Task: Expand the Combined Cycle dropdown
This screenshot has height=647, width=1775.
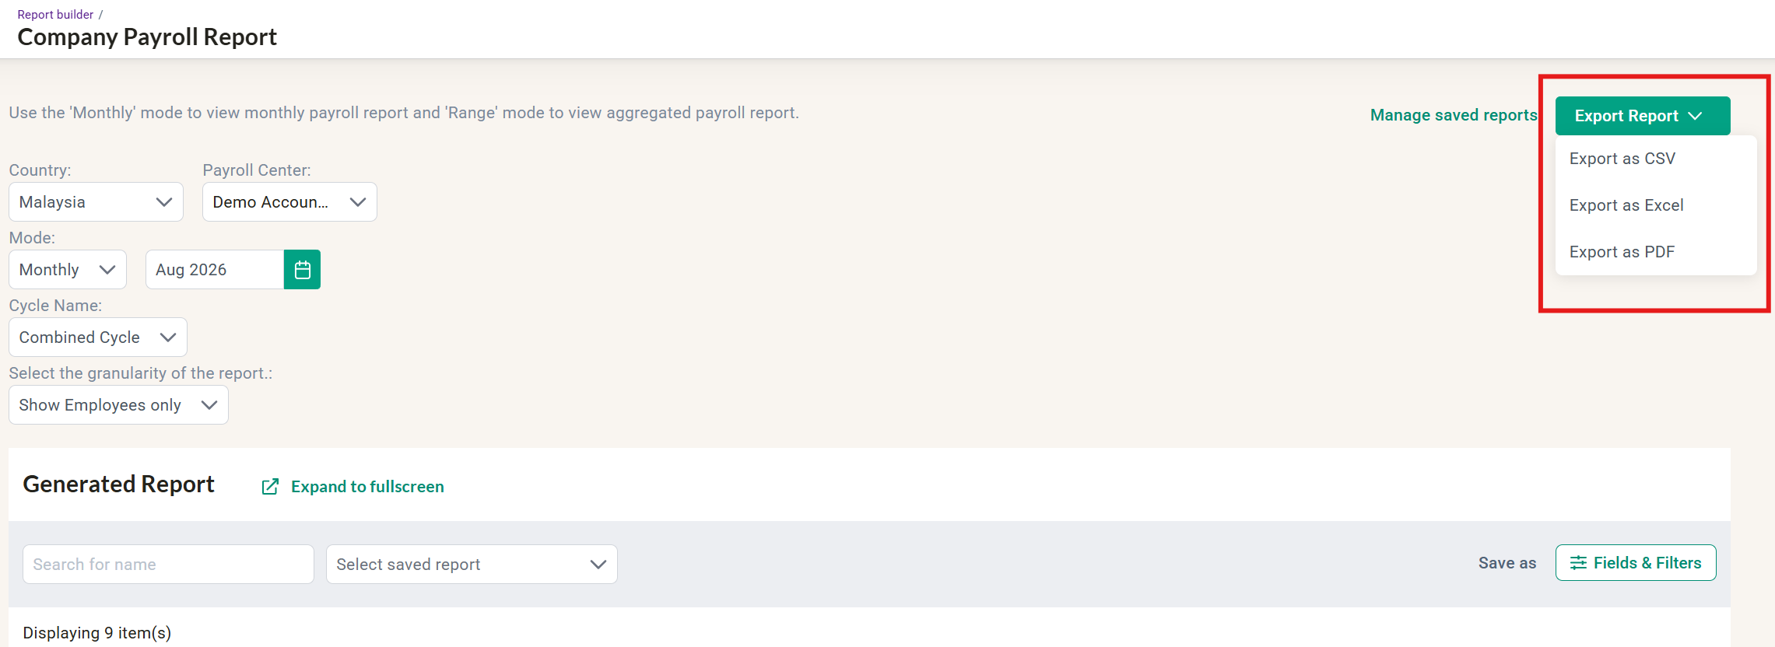Action: pos(98,337)
